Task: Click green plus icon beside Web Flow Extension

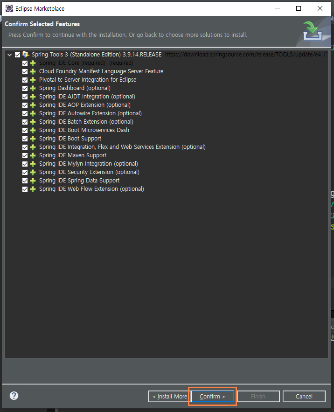Action: click(33, 189)
